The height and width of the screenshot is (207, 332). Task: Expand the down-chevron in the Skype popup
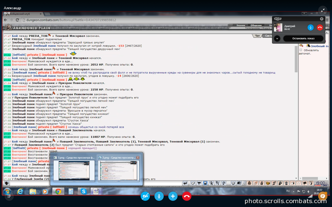[277, 39]
